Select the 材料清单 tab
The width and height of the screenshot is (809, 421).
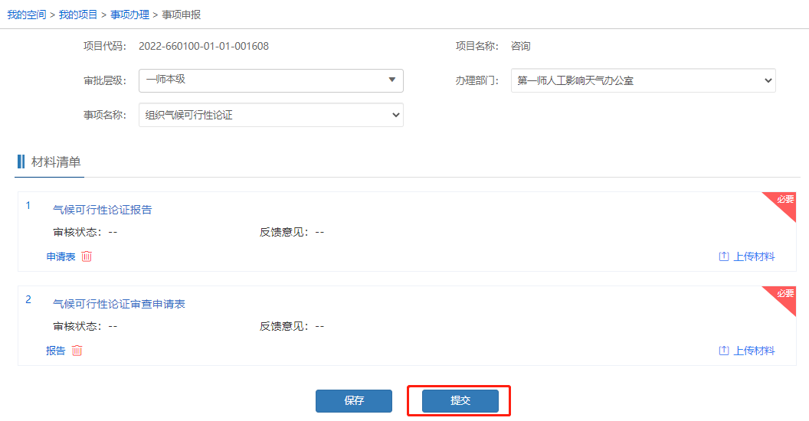pos(55,162)
